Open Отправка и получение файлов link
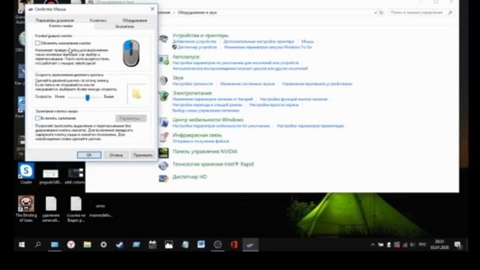Screen dimensions: 480x270 coord(201,141)
